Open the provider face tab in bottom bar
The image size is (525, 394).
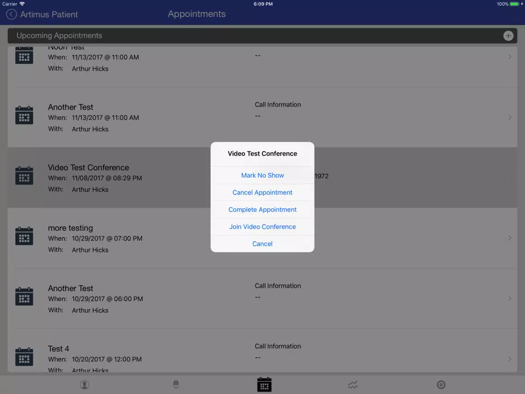(176, 385)
